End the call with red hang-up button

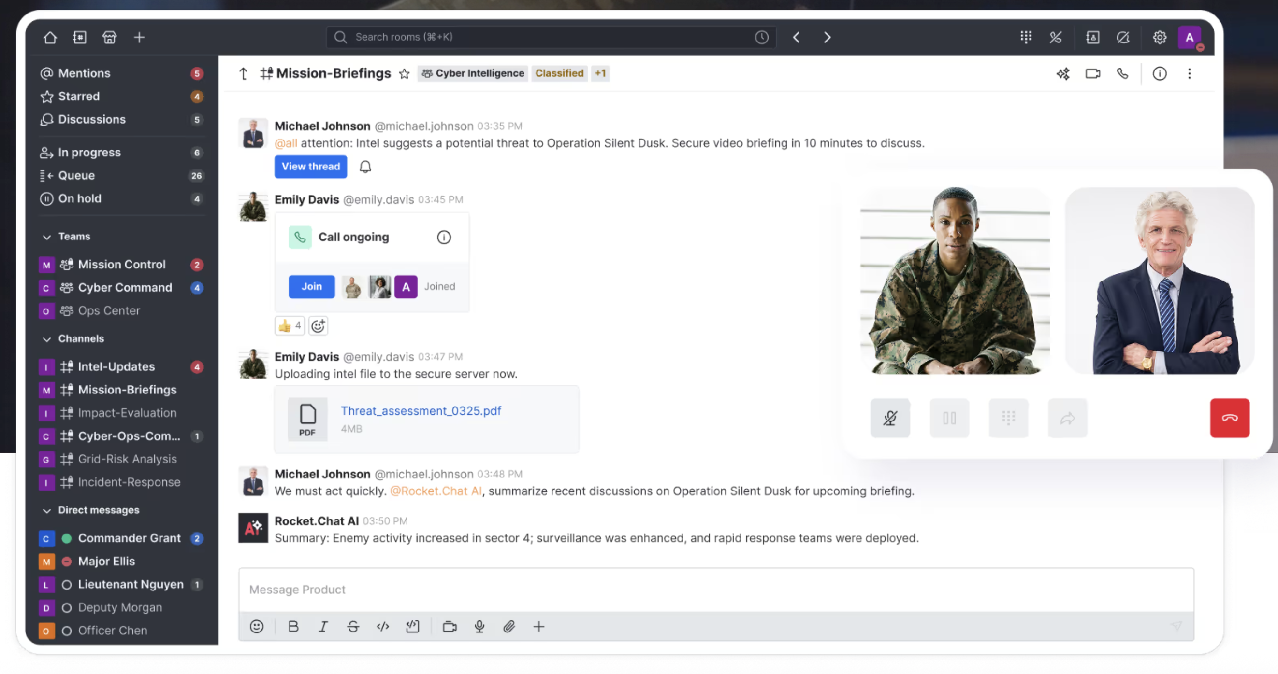[1229, 418]
